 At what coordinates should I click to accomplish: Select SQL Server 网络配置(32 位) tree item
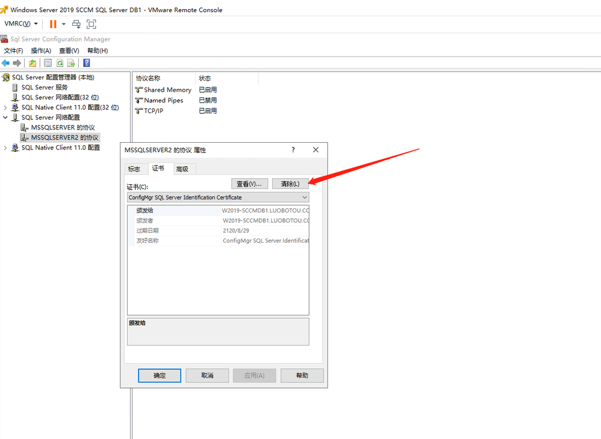point(60,98)
